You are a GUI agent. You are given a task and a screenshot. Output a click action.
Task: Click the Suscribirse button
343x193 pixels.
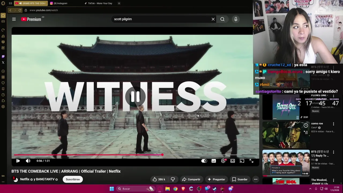point(73,179)
